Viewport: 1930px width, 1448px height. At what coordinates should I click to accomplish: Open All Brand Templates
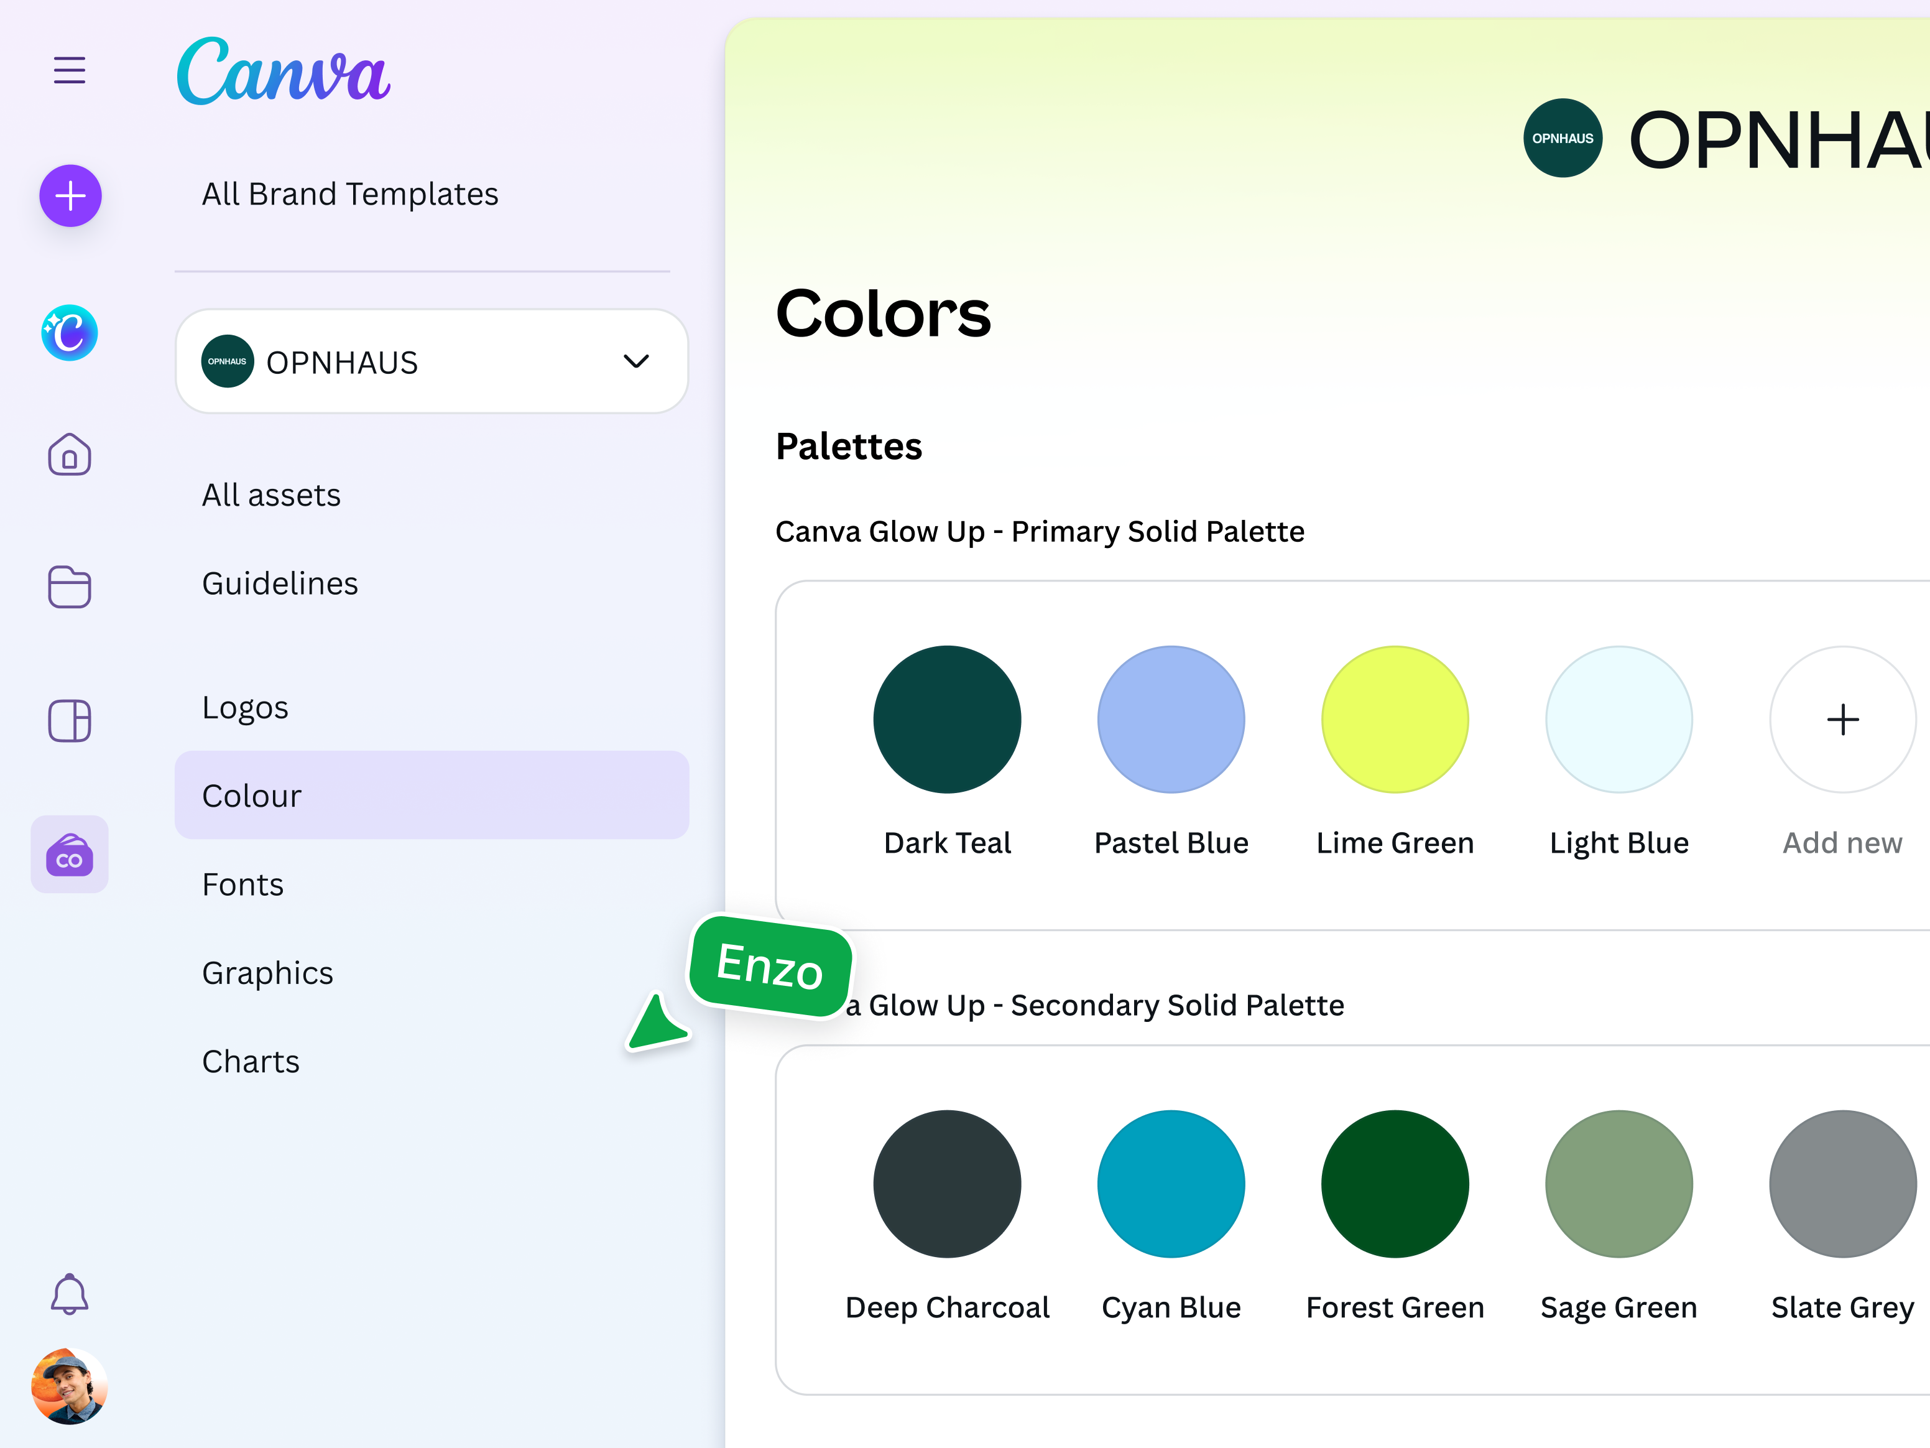click(350, 194)
